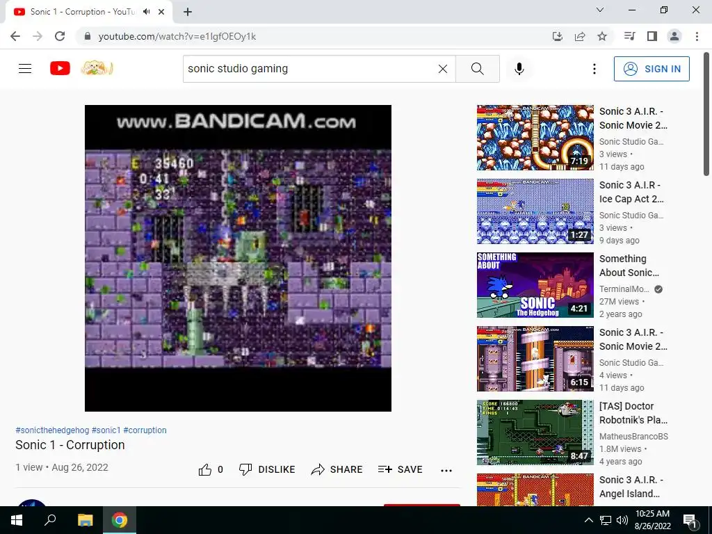Click title '[TAS] Doctor Robotnik's Pla...'
The width and height of the screenshot is (712, 534).
633,413
